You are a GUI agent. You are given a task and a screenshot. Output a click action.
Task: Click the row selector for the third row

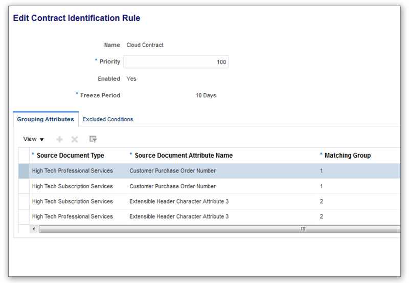[24, 202]
